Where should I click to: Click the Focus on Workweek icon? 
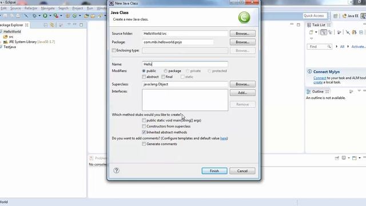[339, 32]
